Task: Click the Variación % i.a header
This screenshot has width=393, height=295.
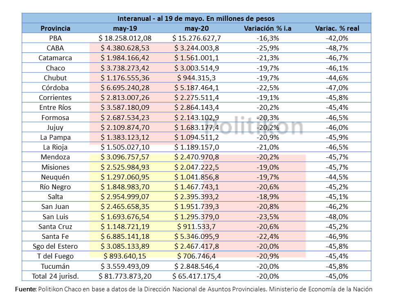Action: 268,28
